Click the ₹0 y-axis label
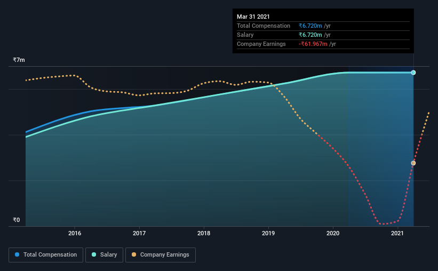438x271 pixels. click(16, 220)
